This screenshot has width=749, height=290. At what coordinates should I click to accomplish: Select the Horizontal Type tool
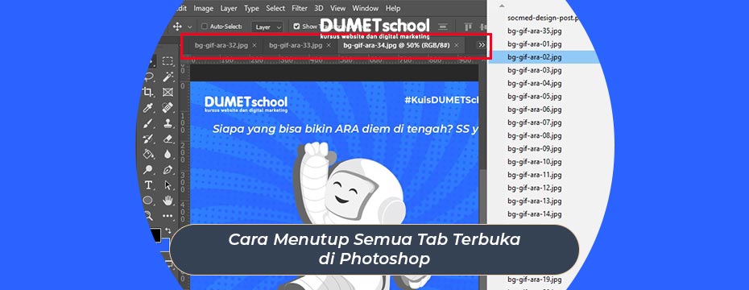[148, 185]
